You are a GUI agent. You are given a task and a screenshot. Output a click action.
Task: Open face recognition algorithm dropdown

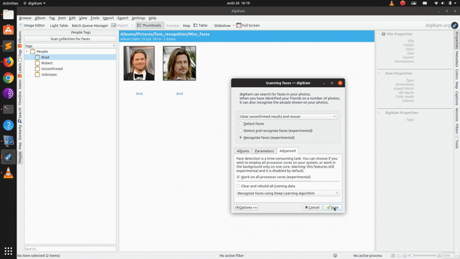(288, 193)
